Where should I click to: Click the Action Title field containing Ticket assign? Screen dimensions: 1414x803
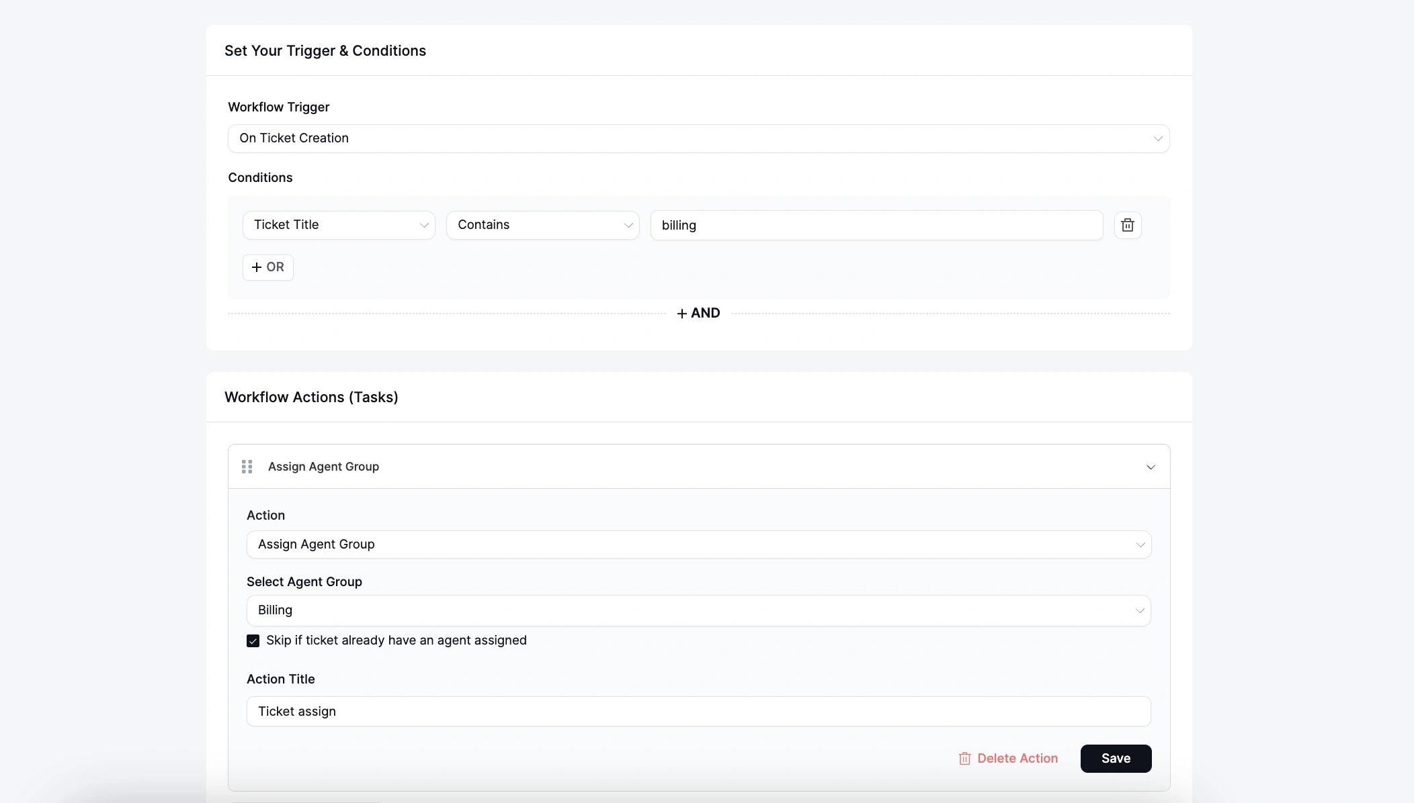click(698, 711)
